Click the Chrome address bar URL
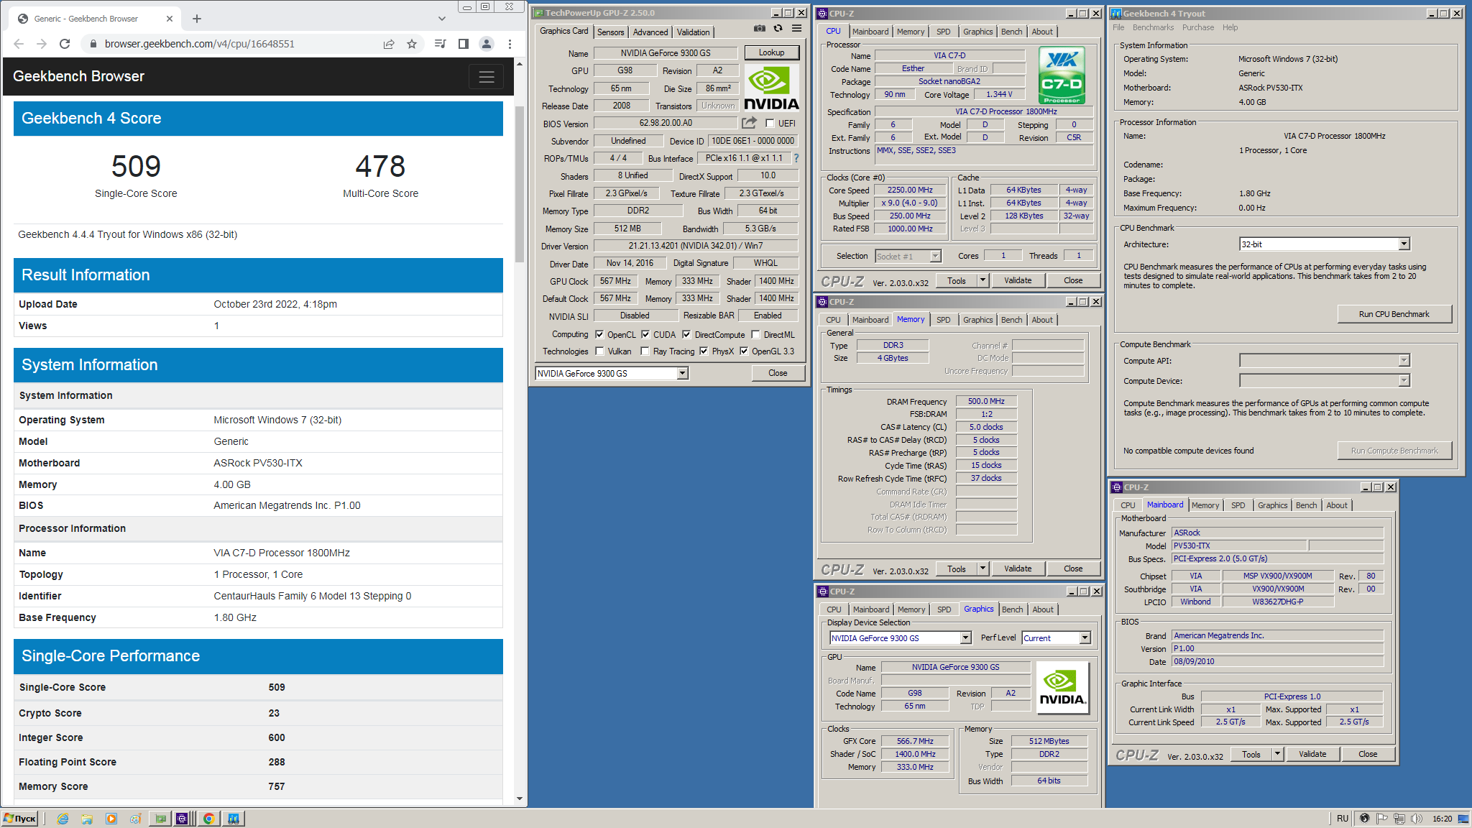Viewport: 1472px width, 828px height. pyautogui.click(x=199, y=44)
